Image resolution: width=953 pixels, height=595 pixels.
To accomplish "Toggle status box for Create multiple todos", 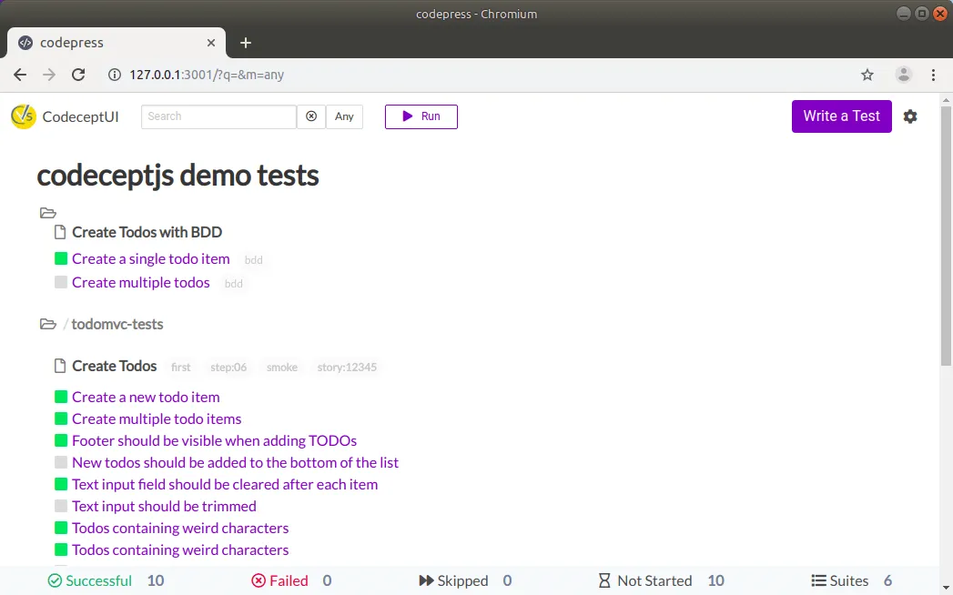I will (x=61, y=283).
